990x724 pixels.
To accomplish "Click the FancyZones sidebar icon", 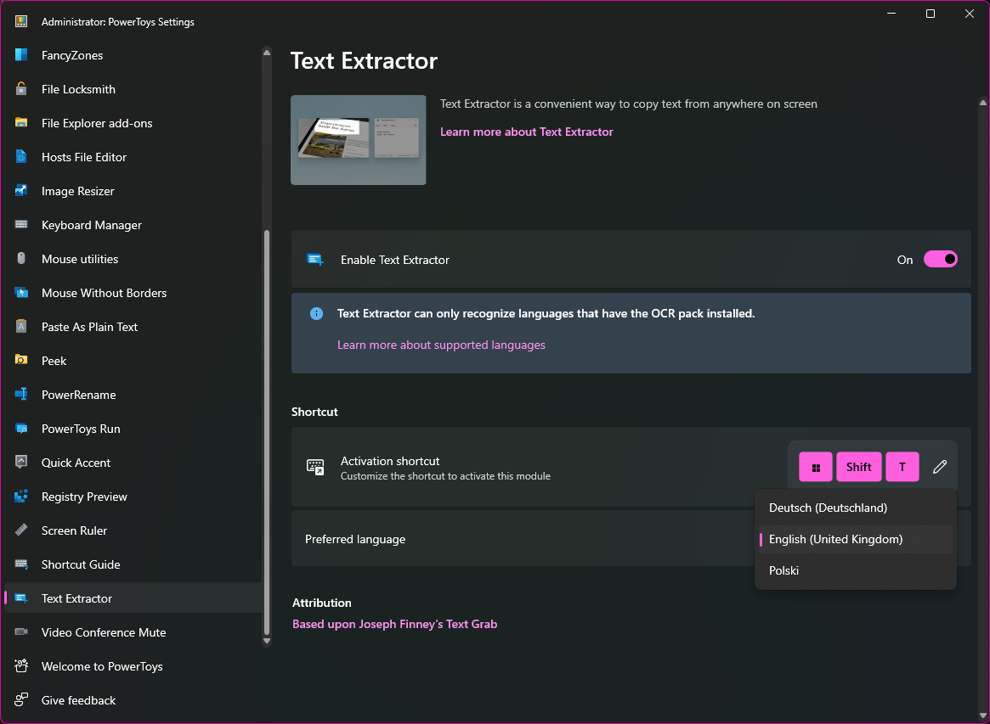I will tap(21, 55).
